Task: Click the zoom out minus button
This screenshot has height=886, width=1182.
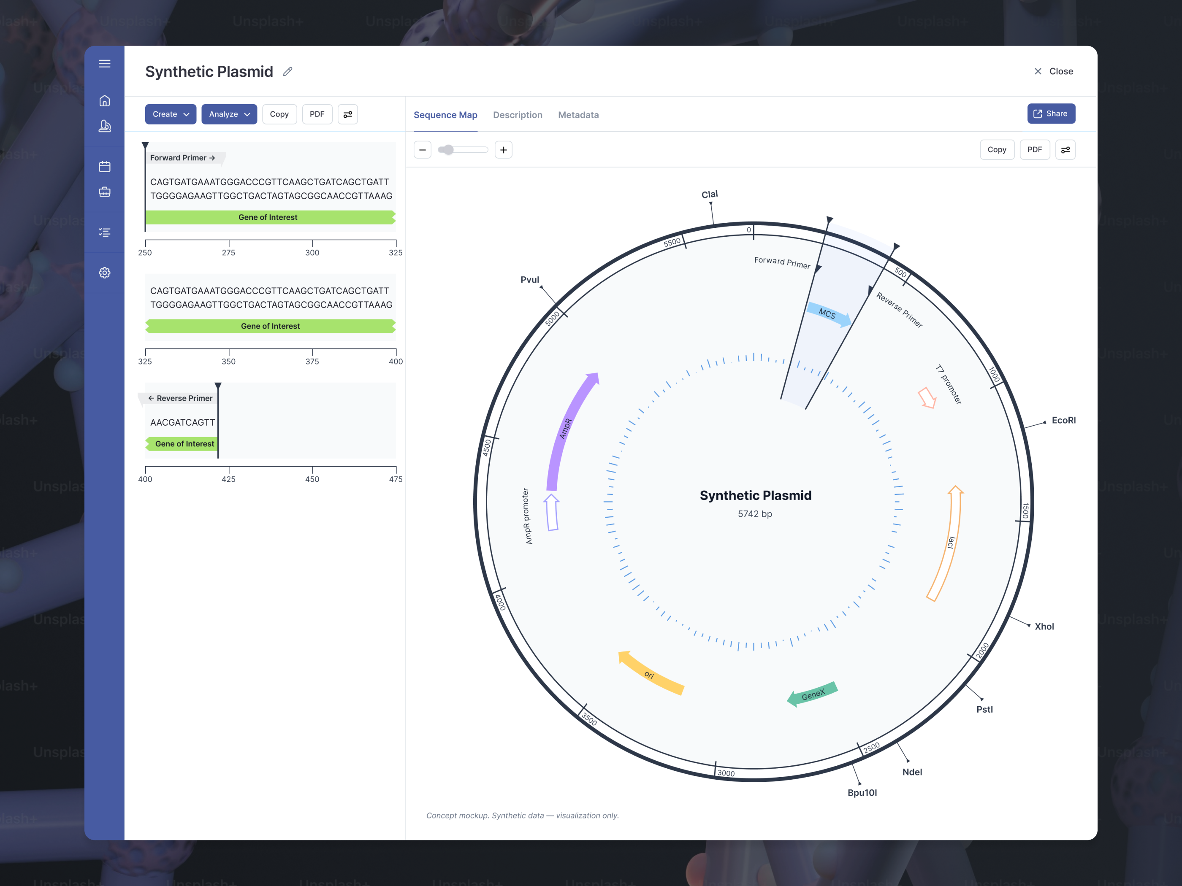Action: pos(423,150)
